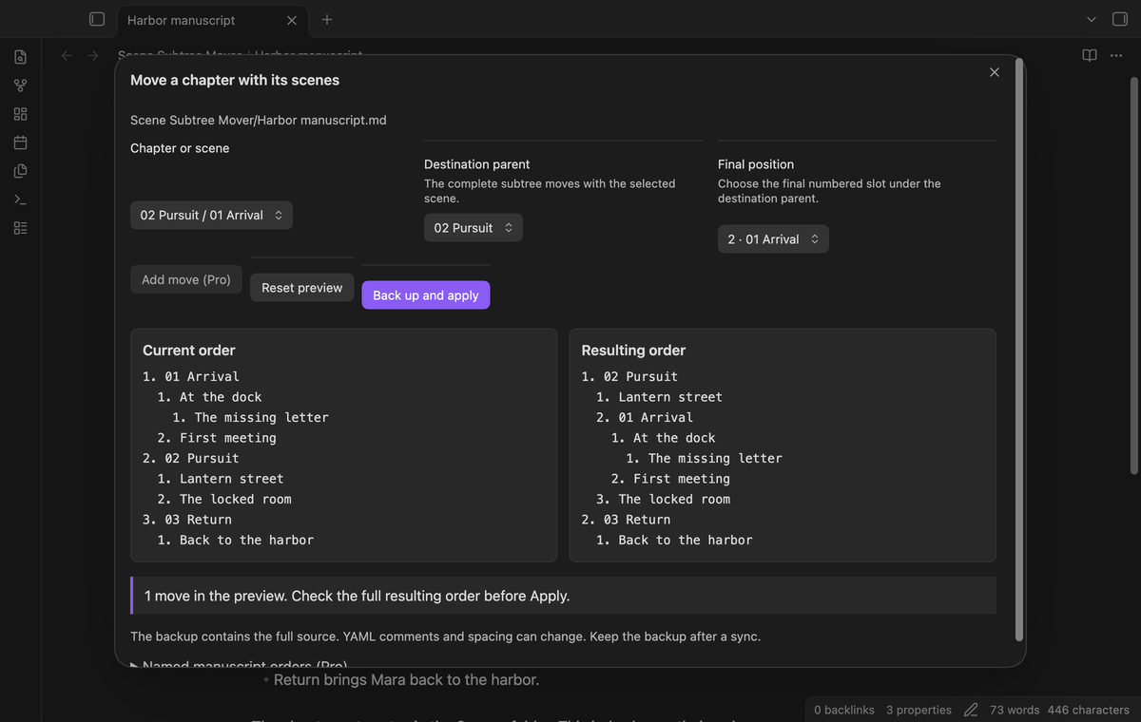Click the bottom list-style ribbon icon
The width and height of the screenshot is (1141, 722).
(20, 228)
